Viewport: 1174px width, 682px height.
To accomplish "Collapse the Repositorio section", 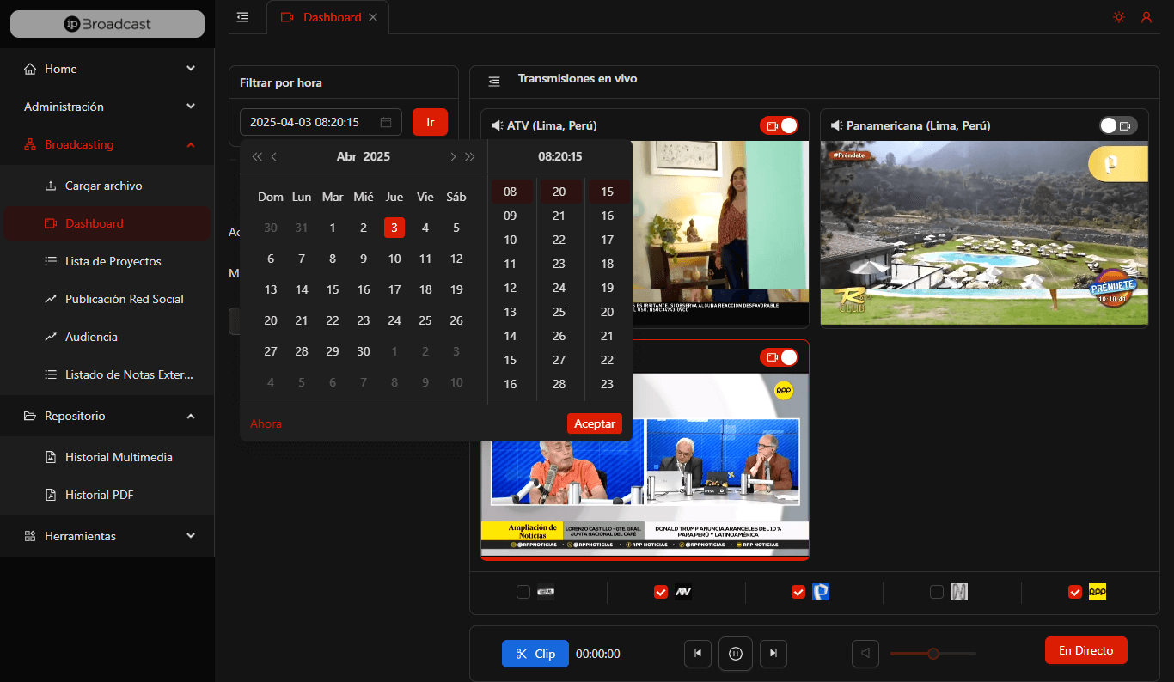I will (107, 416).
